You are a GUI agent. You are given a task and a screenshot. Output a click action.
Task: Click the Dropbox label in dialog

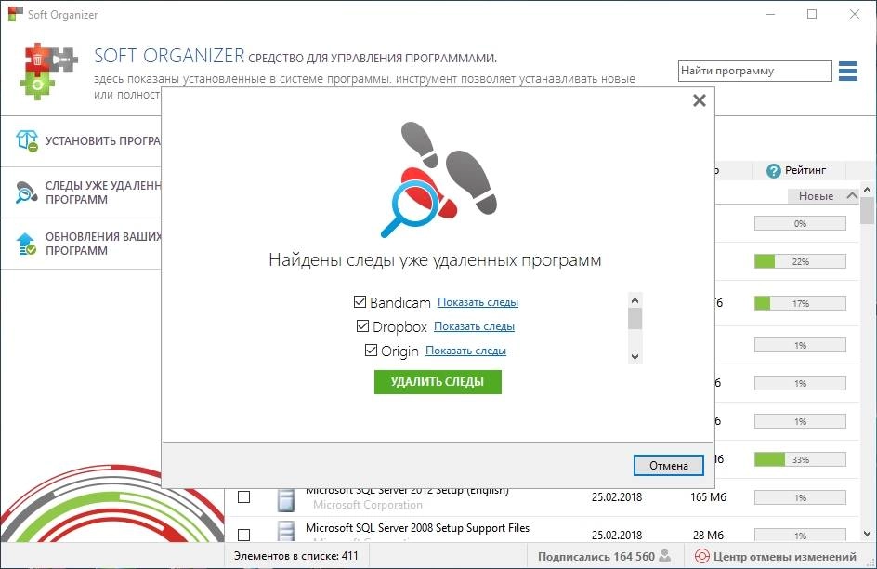[x=399, y=326]
